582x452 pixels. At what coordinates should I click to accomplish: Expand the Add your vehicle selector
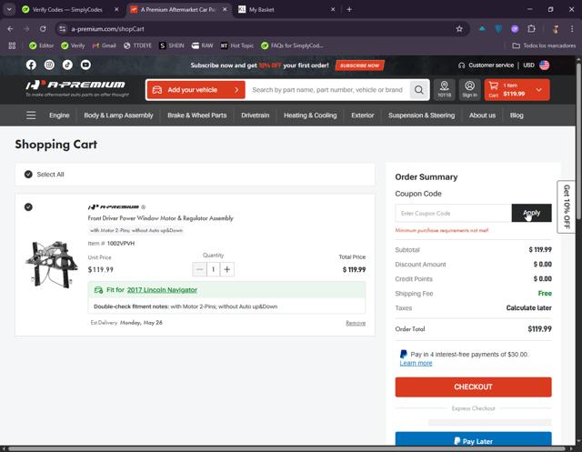point(196,90)
